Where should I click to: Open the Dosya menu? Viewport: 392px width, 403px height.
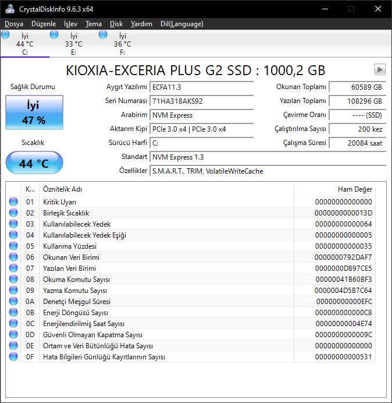tap(14, 24)
